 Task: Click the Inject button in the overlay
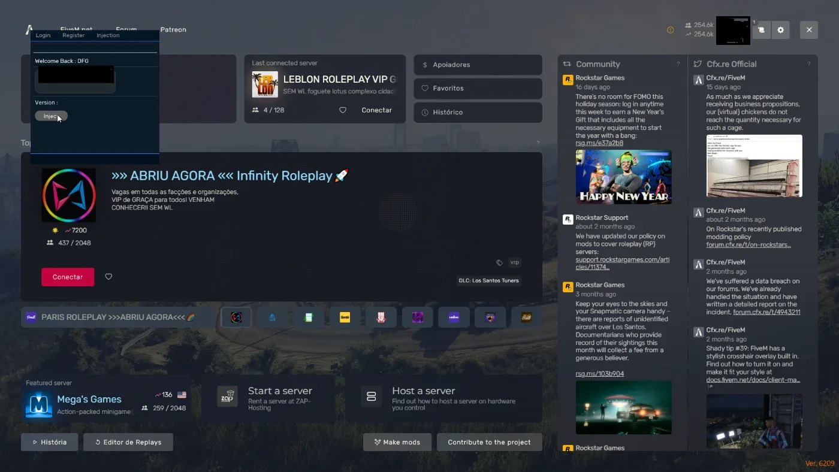51,116
